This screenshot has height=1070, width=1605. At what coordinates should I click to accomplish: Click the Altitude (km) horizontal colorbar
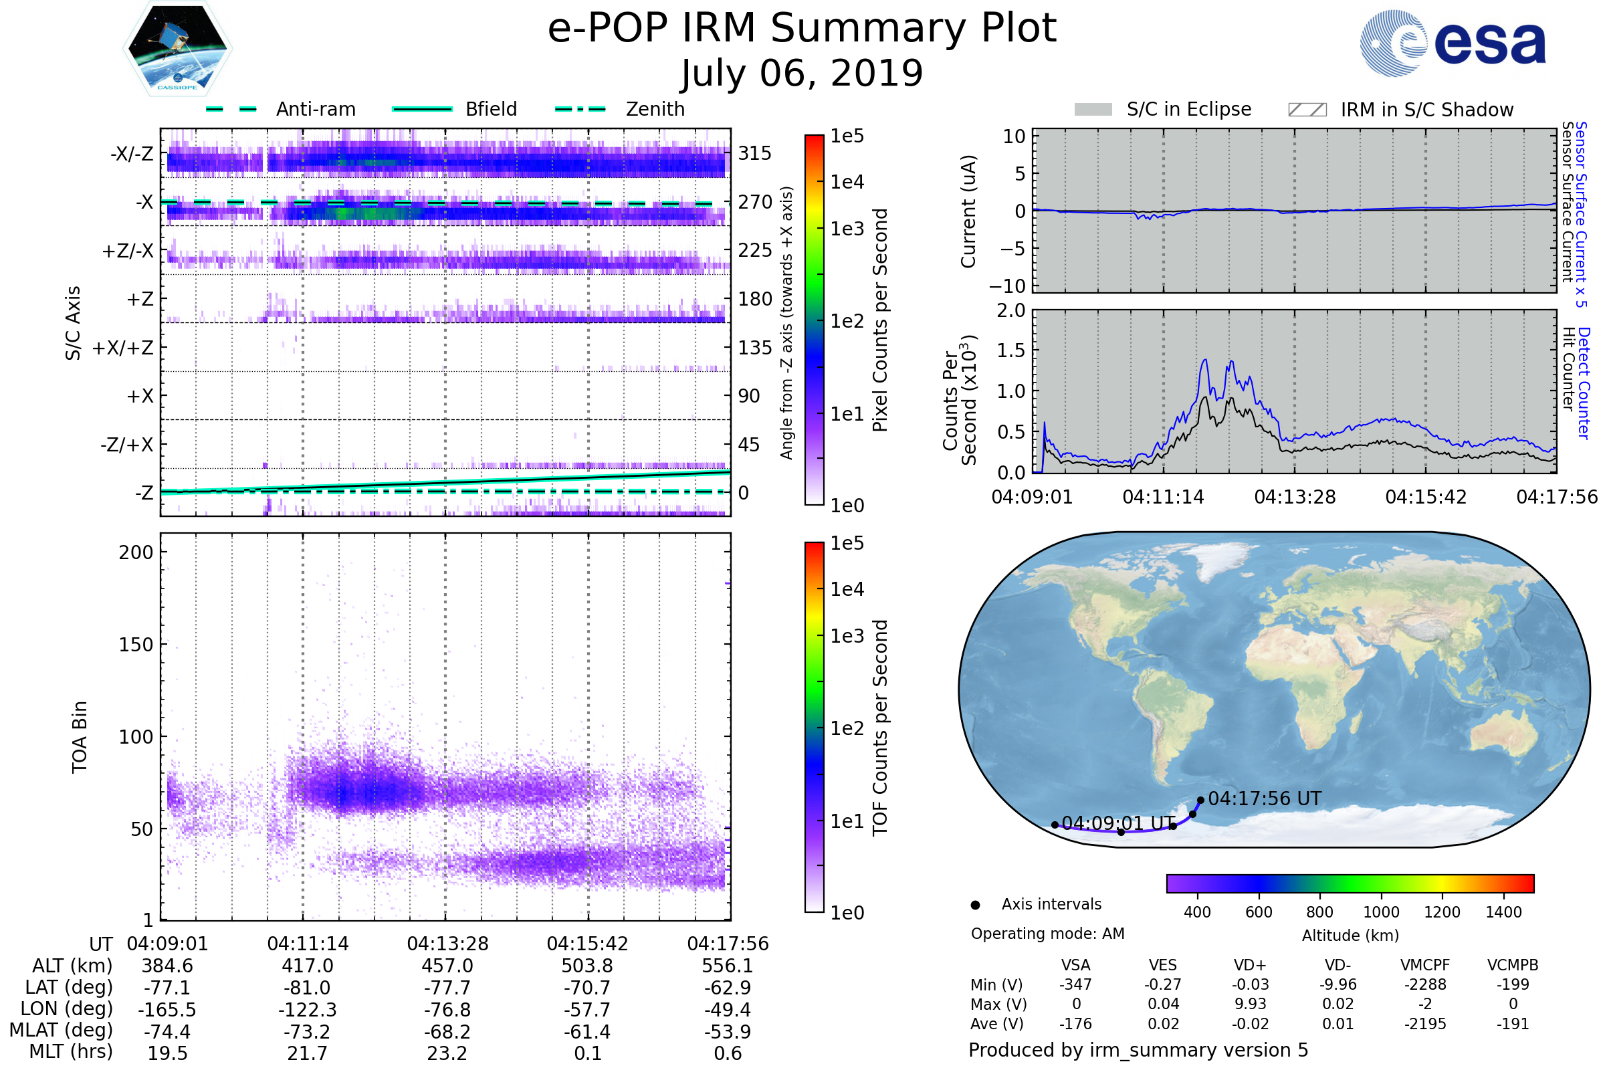(1350, 883)
